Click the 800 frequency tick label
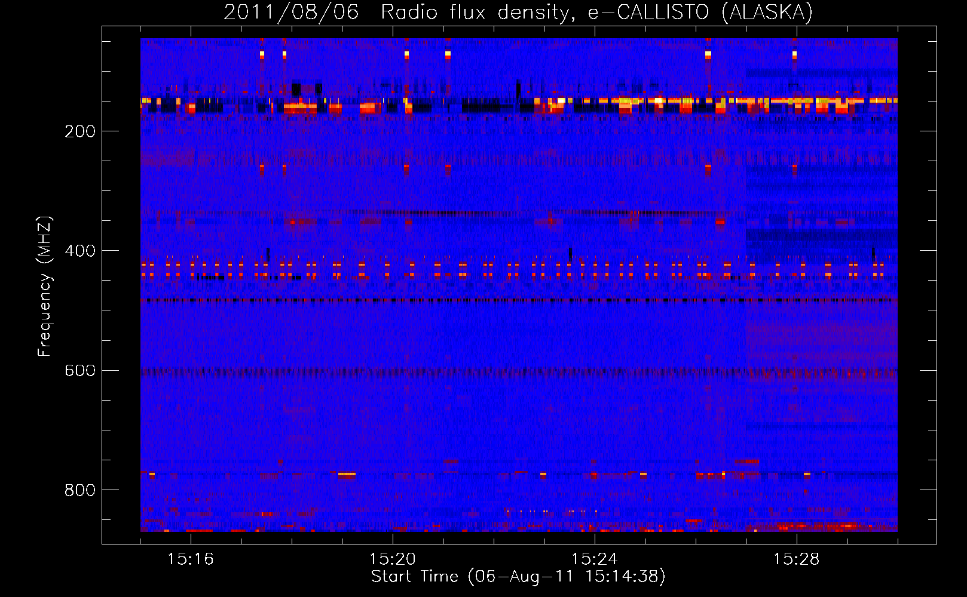 click(80, 490)
